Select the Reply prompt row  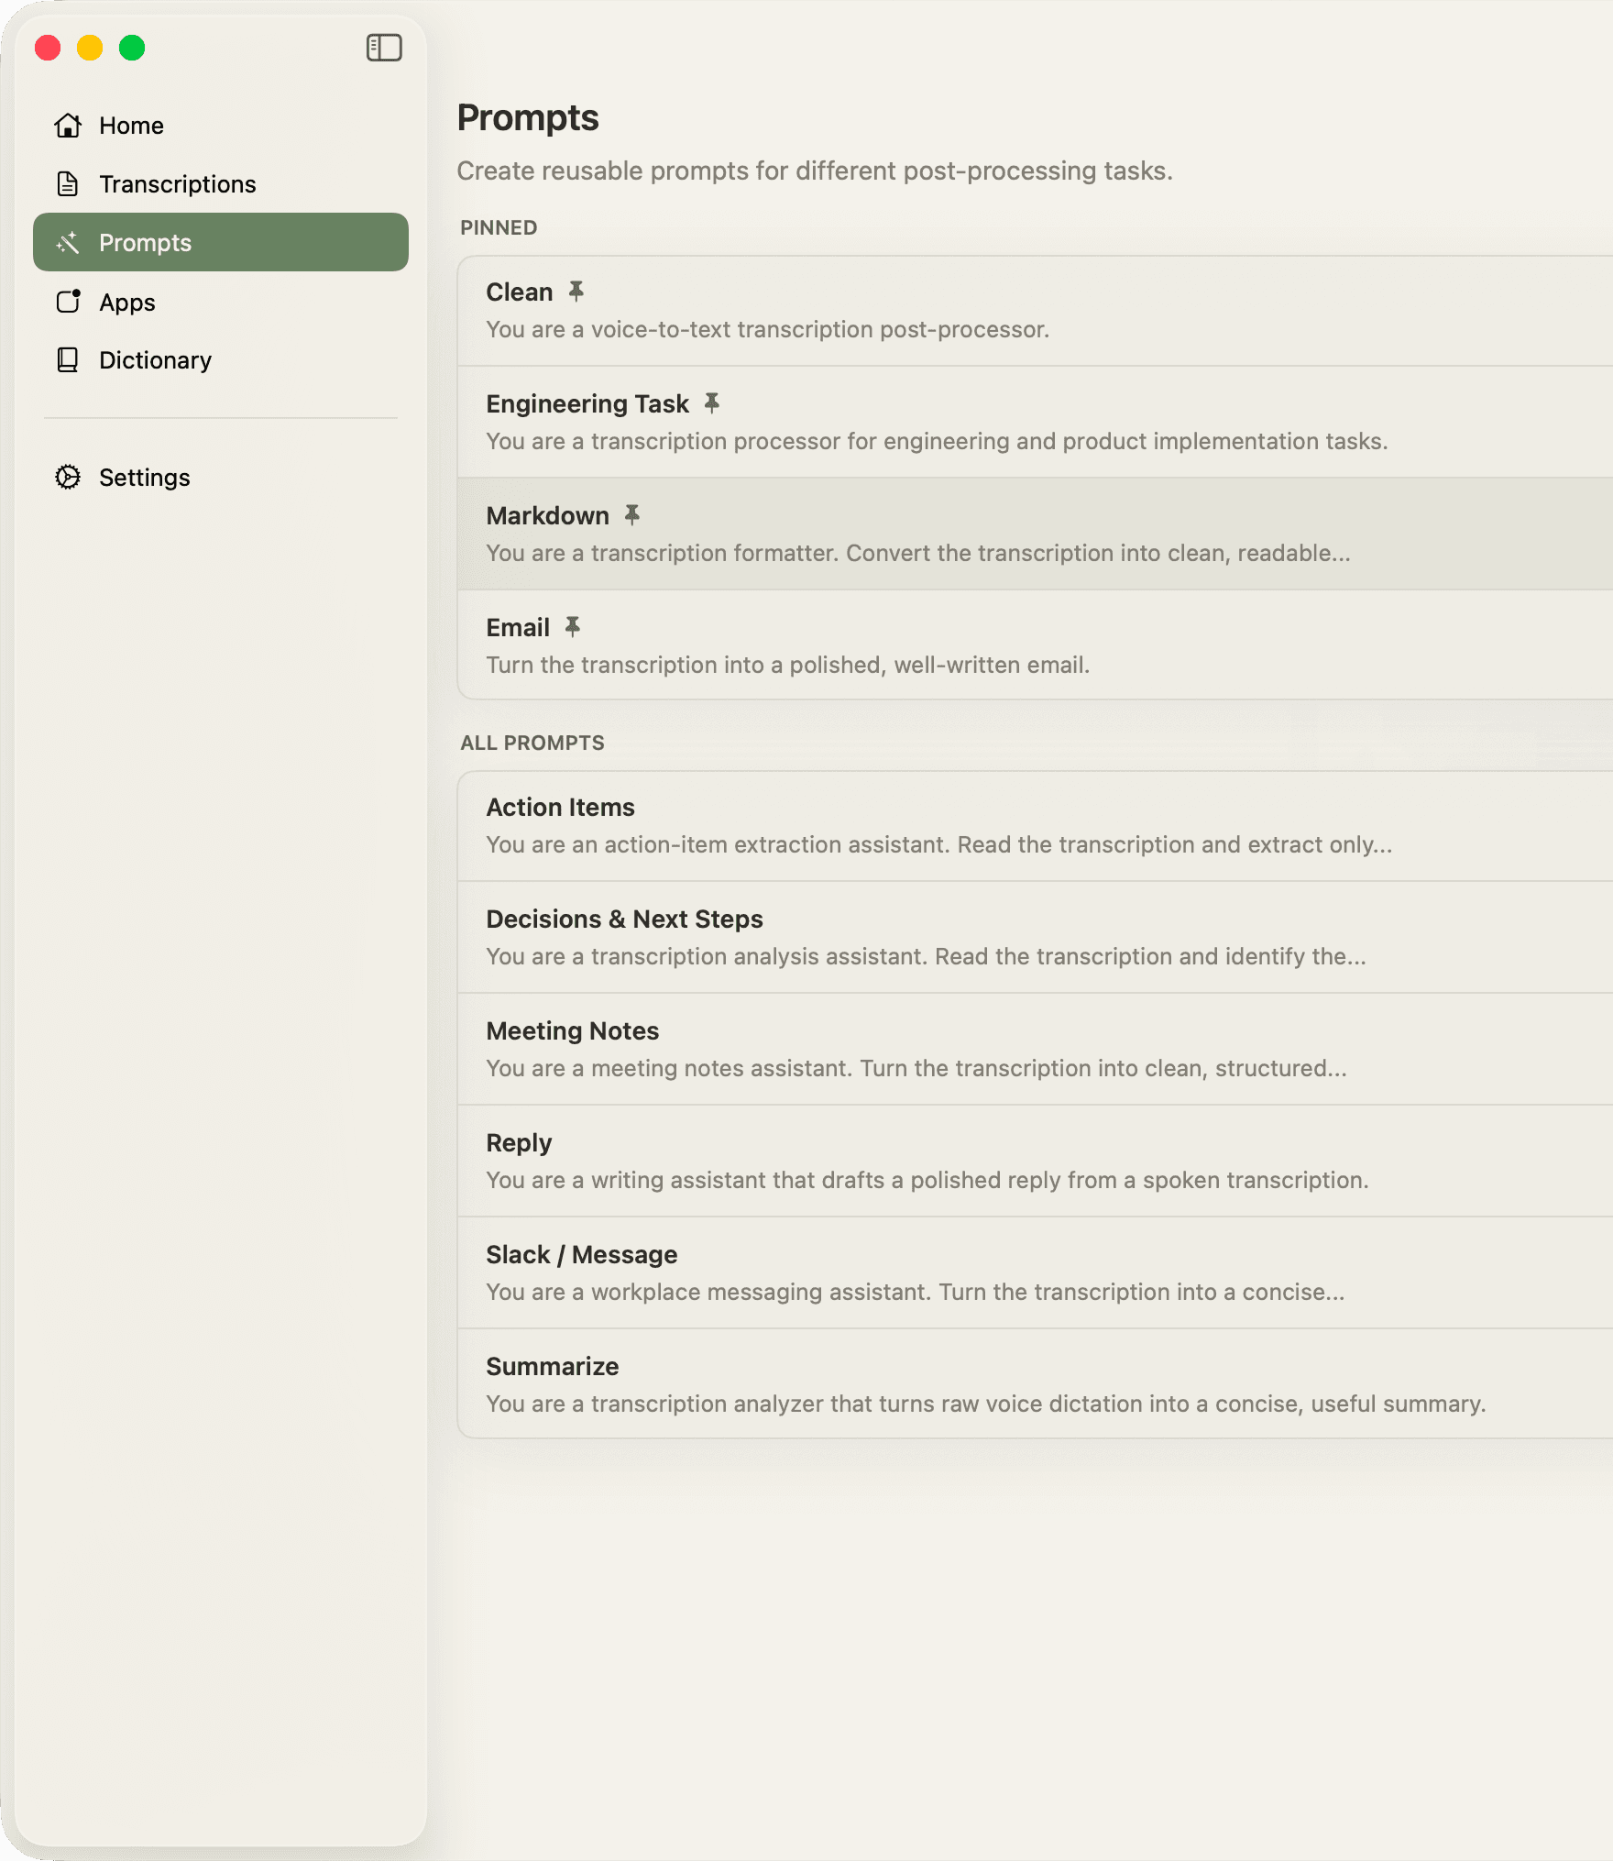pos(1008,1161)
